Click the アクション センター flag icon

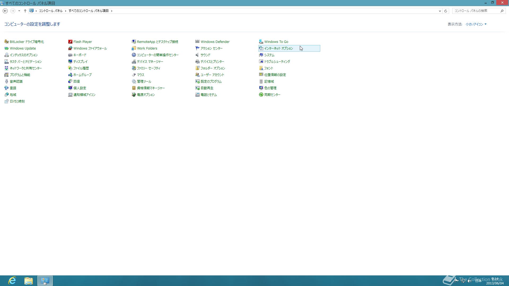pyautogui.click(x=198, y=48)
